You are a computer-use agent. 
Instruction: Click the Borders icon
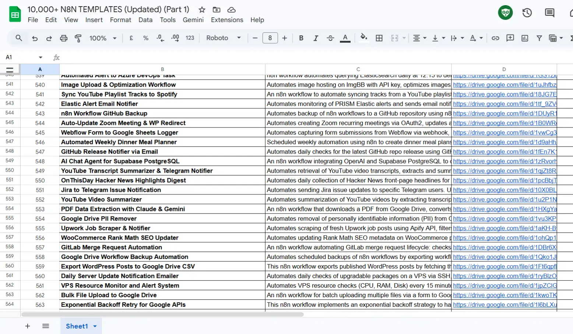coord(379,38)
